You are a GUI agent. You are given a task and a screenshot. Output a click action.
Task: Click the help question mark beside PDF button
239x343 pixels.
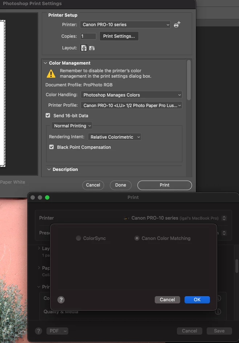(x=39, y=331)
